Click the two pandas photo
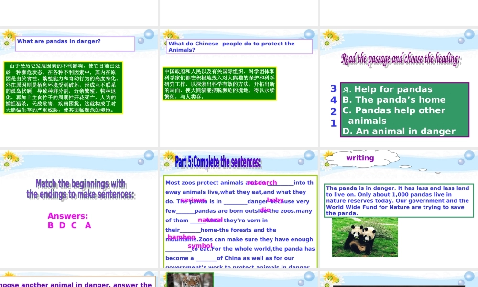The width and height of the screenshot is (478, 287). pos(365,237)
